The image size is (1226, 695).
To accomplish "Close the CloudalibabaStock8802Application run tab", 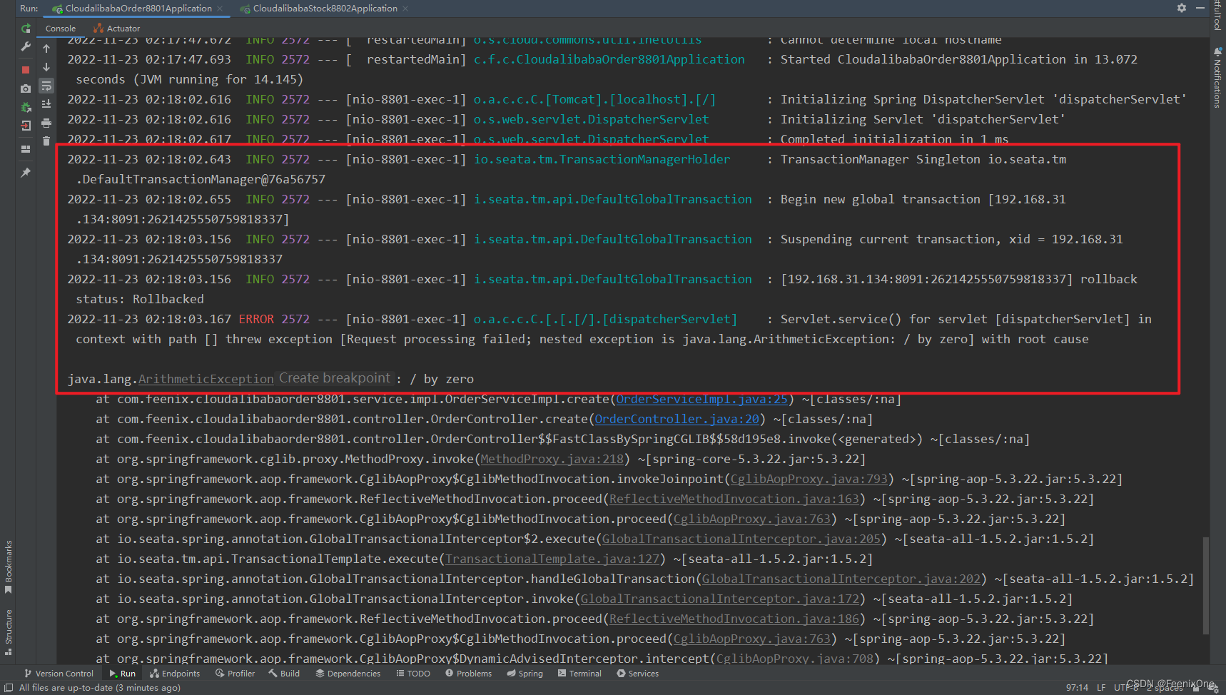I will [405, 9].
